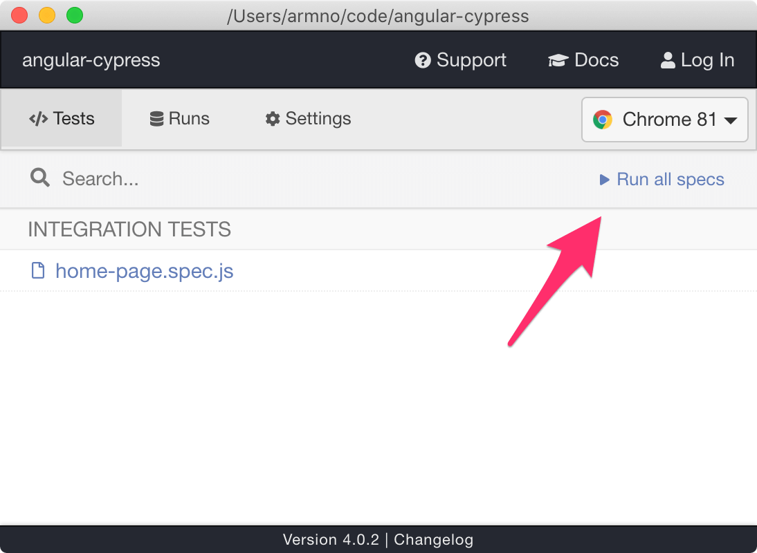Click the Tests code-bracket icon
The height and width of the screenshot is (553, 757).
pyautogui.click(x=38, y=119)
